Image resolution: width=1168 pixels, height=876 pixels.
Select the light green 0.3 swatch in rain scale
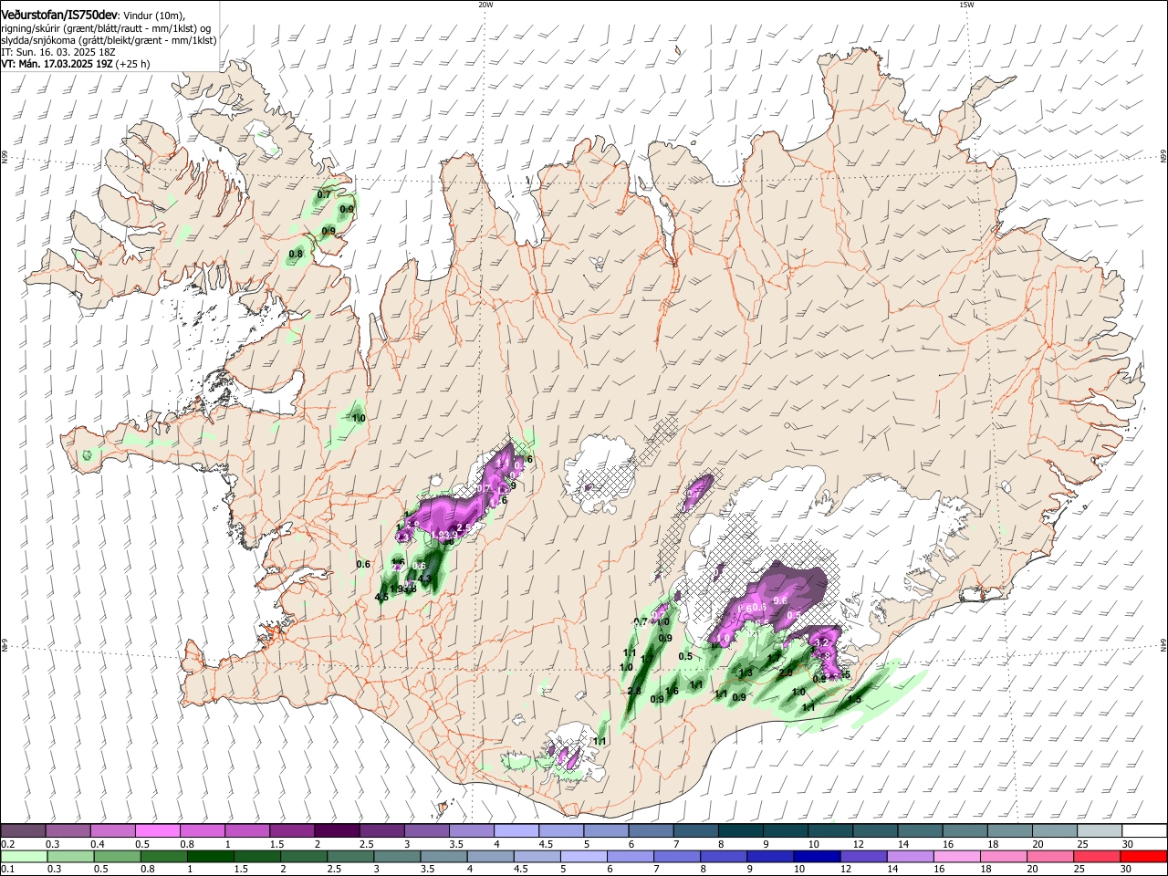click(x=70, y=856)
